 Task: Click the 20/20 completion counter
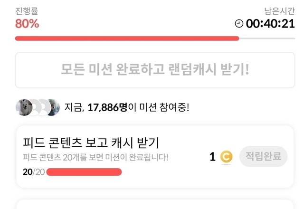tap(33, 171)
